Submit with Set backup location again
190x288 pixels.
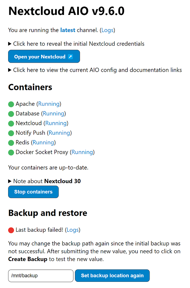coord(112,276)
